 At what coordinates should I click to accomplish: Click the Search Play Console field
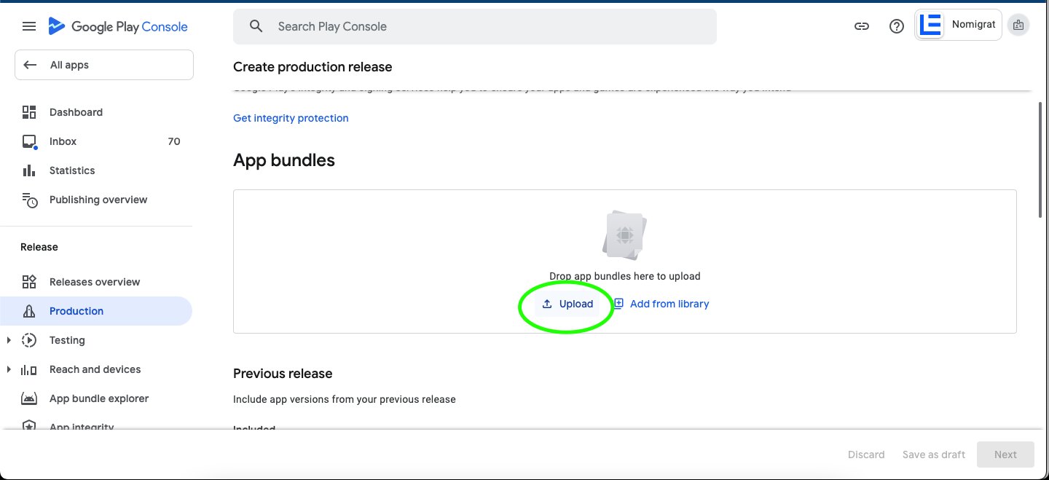pos(474,26)
